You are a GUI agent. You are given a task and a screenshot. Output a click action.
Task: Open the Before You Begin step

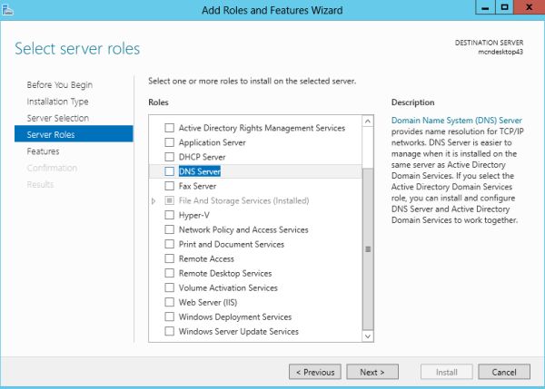point(58,84)
